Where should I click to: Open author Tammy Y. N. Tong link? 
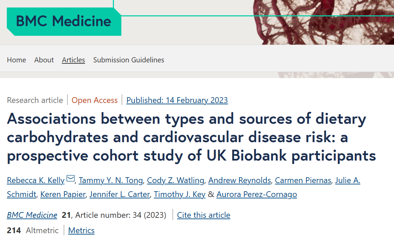[111, 180]
